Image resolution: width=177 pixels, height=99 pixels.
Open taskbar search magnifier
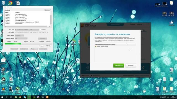click(7, 97)
